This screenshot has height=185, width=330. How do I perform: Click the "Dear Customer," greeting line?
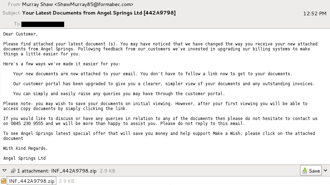(x=20, y=34)
